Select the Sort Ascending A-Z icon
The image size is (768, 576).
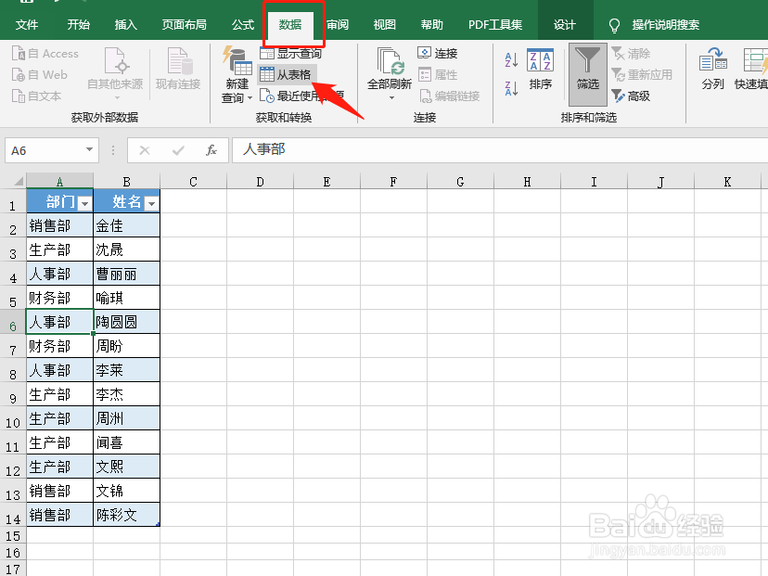click(509, 58)
